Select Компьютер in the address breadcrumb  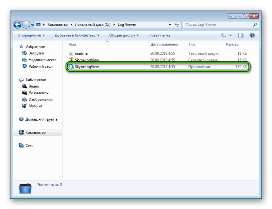[x=57, y=24]
